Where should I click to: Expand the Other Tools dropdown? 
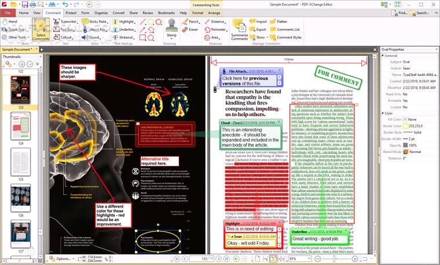[x=16, y=37]
